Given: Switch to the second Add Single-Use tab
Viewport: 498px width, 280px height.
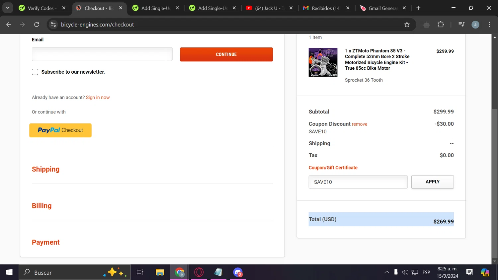Looking at the screenshot, I should (213, 8).
